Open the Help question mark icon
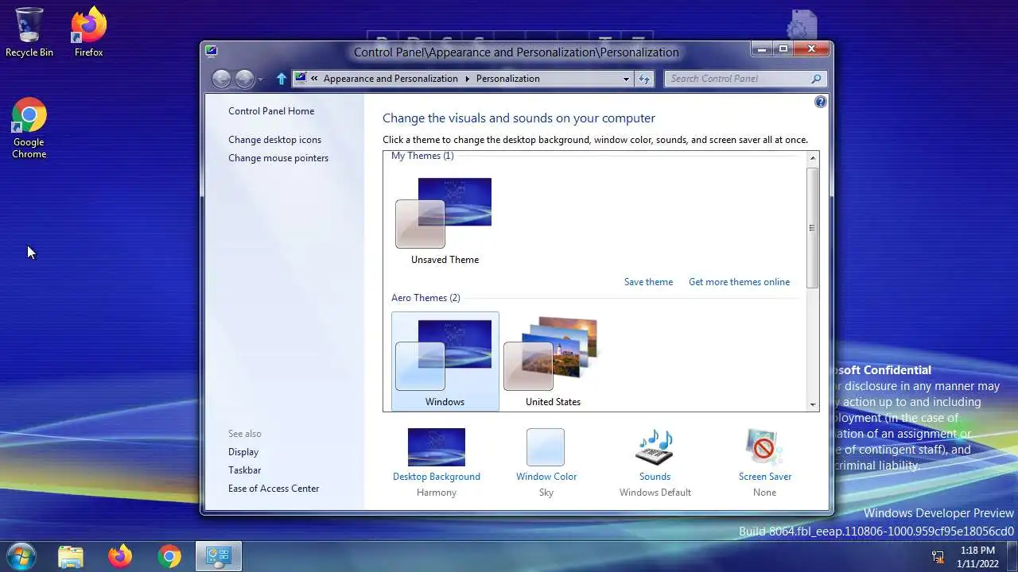 (821, 102)
